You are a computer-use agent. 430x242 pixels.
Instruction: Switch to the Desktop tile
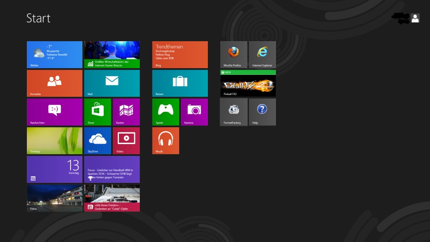tap(55, 140)
